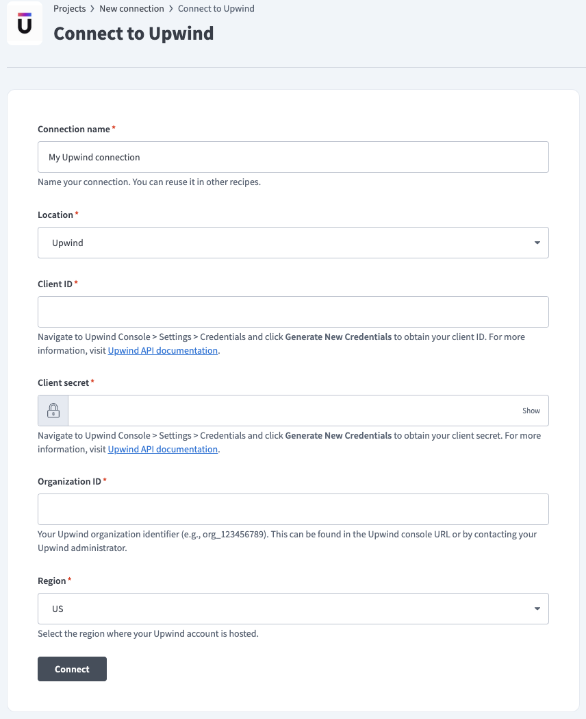Select the Connect to Upwind breadcrumb
Image resolution: width=586 pixels, height=719 pixels.
pos(216,9)
